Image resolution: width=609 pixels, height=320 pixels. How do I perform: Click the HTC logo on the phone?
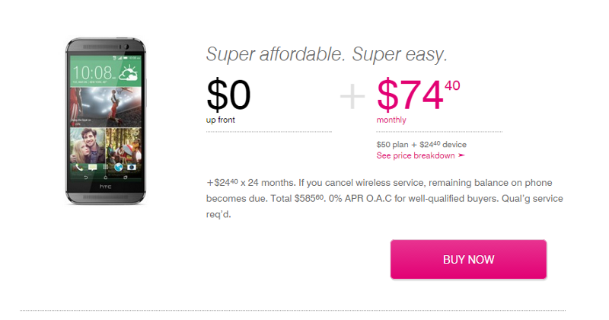tap(105, 187)
